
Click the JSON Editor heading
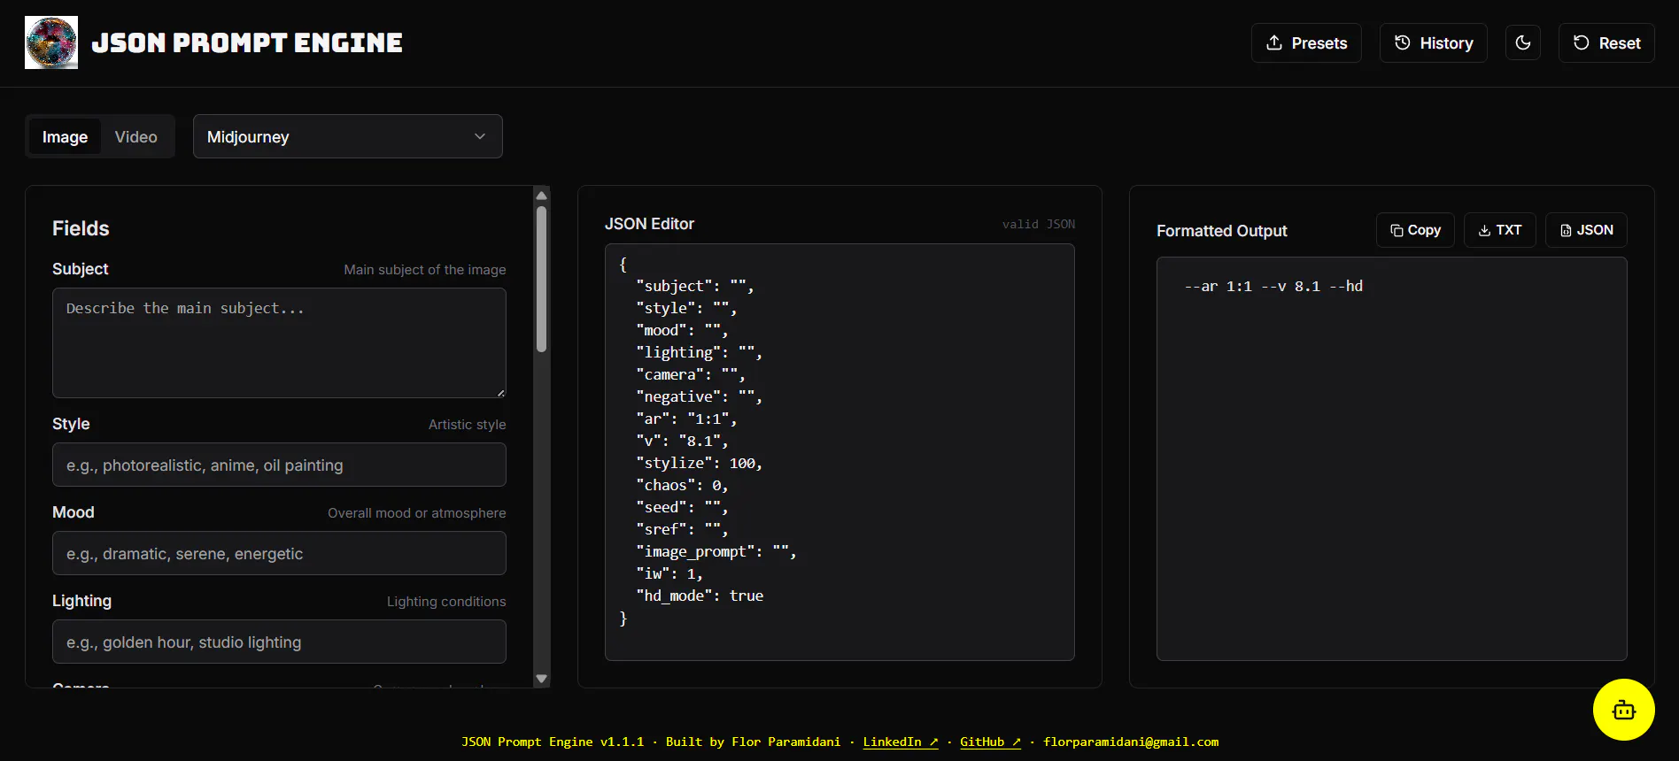coord(649,224)
